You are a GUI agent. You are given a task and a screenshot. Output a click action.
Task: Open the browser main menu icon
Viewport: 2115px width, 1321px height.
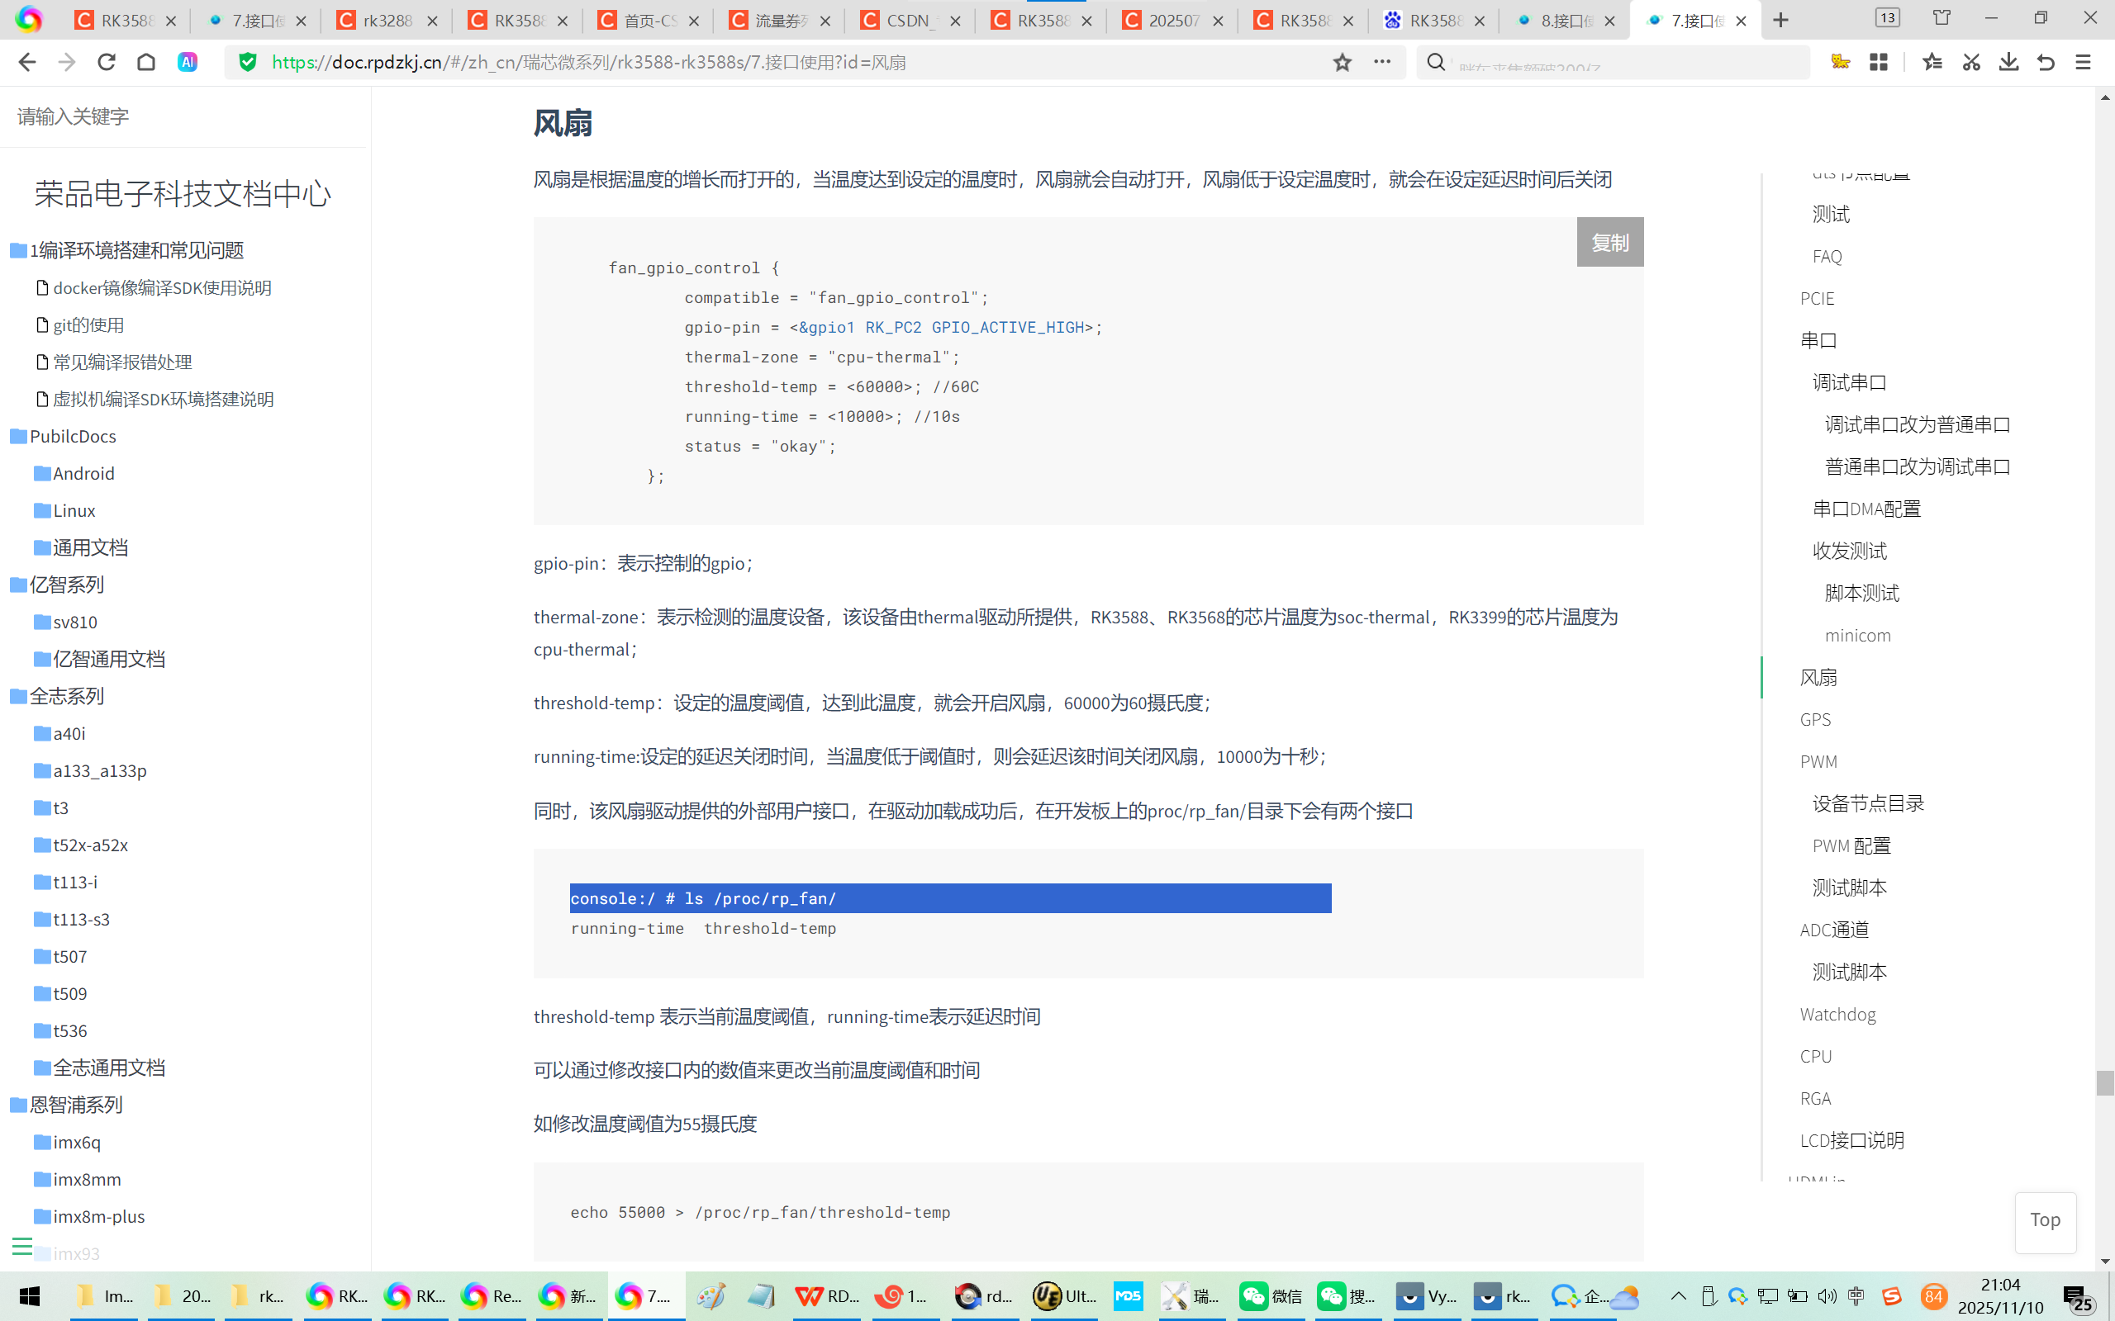point(2084,62)
